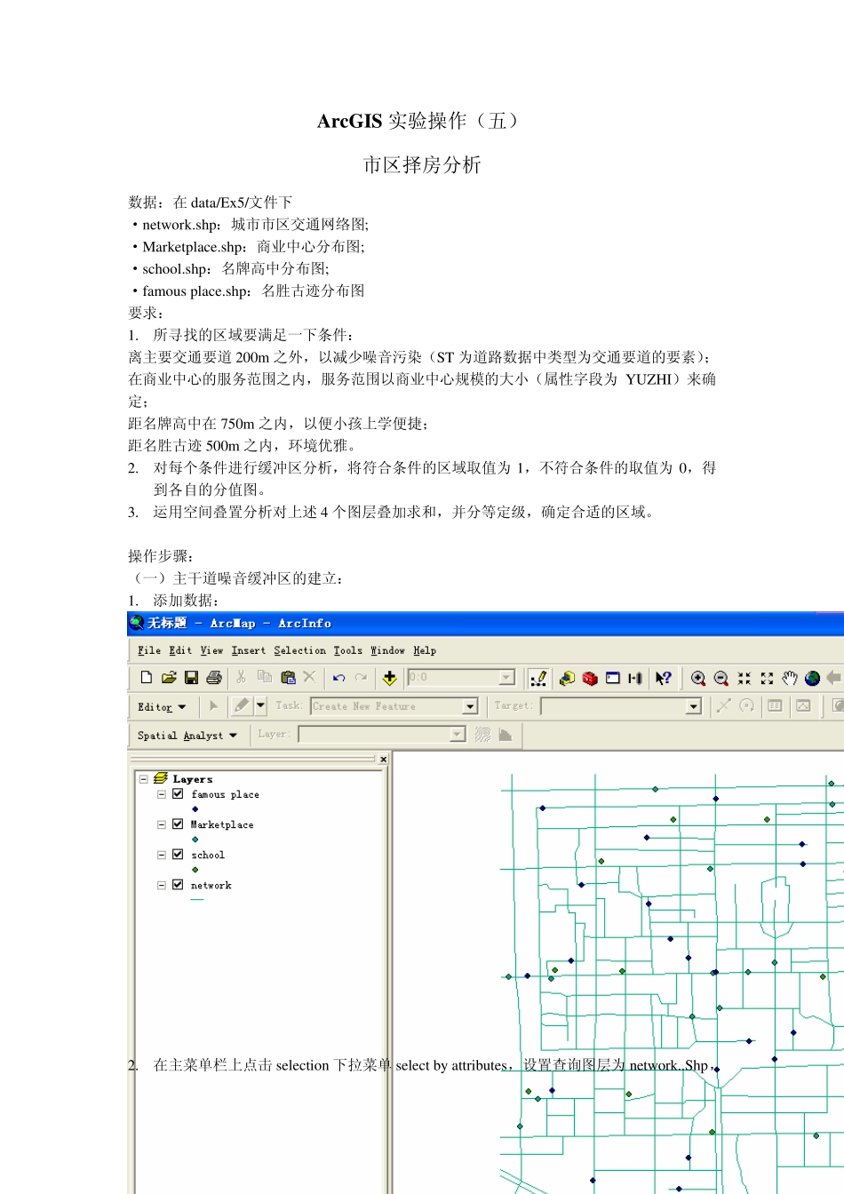The image size is (844, 1194).
Task: Open the Spatial Analyst Layer dropdown
Action: [x=458, y=735]
